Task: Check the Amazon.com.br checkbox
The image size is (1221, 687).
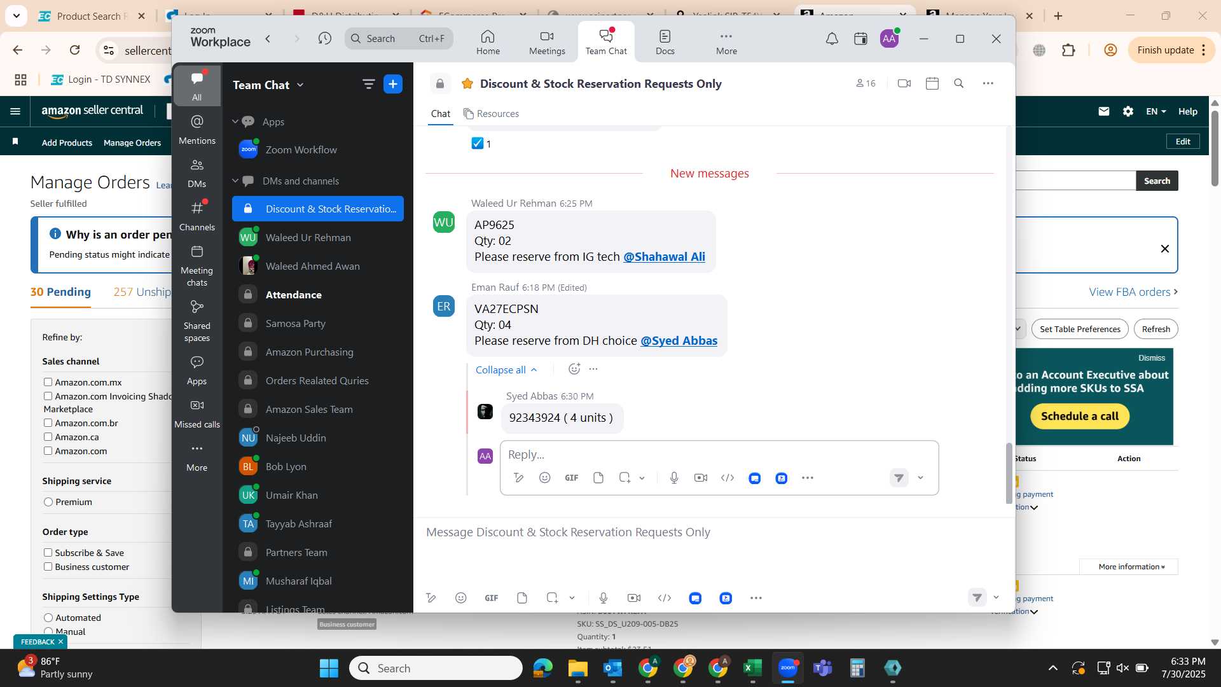Action: (x=48, y=423)
